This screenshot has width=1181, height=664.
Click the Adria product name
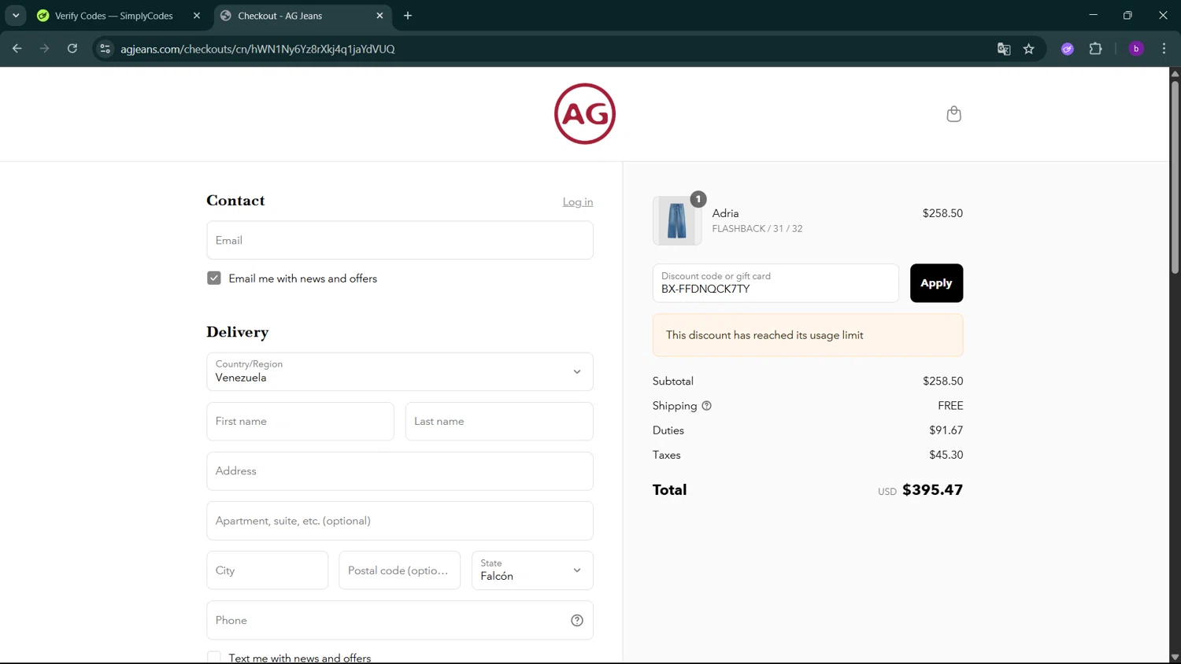(725, 213)
